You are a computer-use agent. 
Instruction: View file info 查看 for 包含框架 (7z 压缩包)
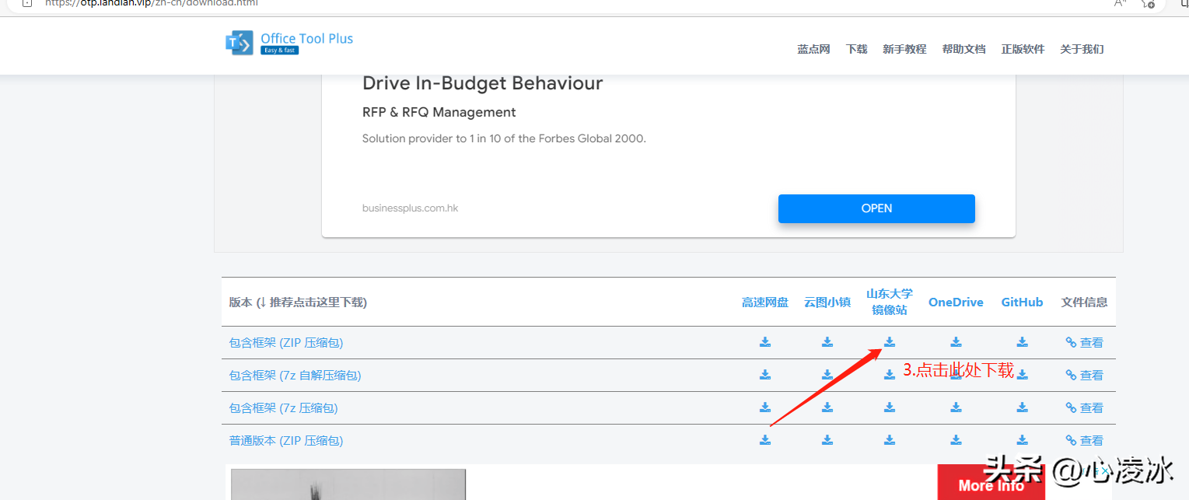tap(1085, 407)
